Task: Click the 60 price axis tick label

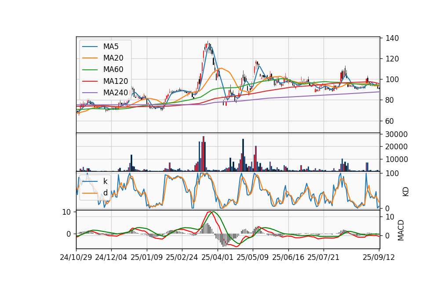Action: (x=389, y=121)
